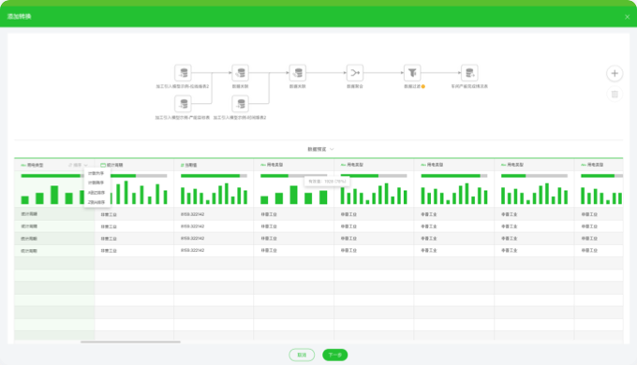
Task: Choose 计数降序 from the sort menu
Action: coord(96,182)
